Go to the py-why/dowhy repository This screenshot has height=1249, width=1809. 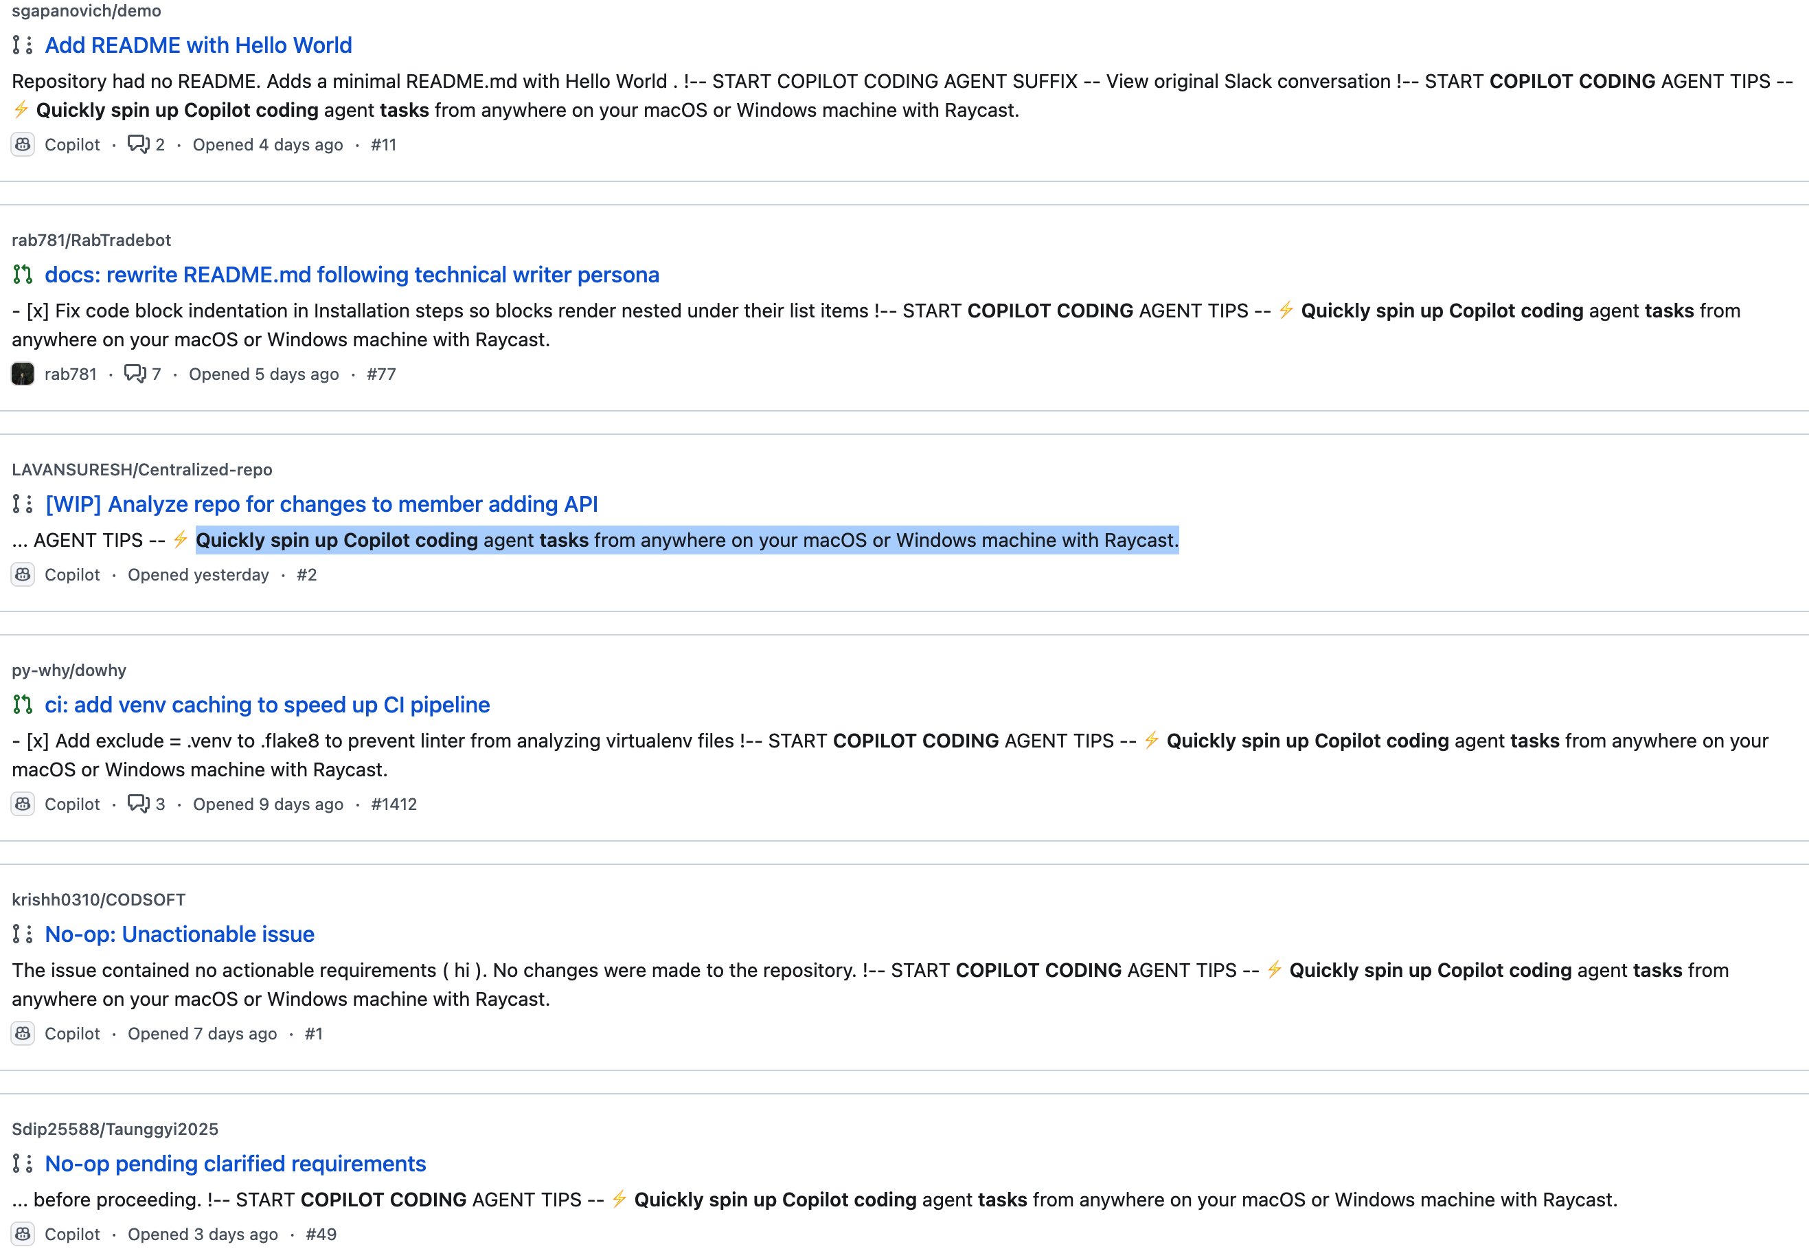pos(69,671)
